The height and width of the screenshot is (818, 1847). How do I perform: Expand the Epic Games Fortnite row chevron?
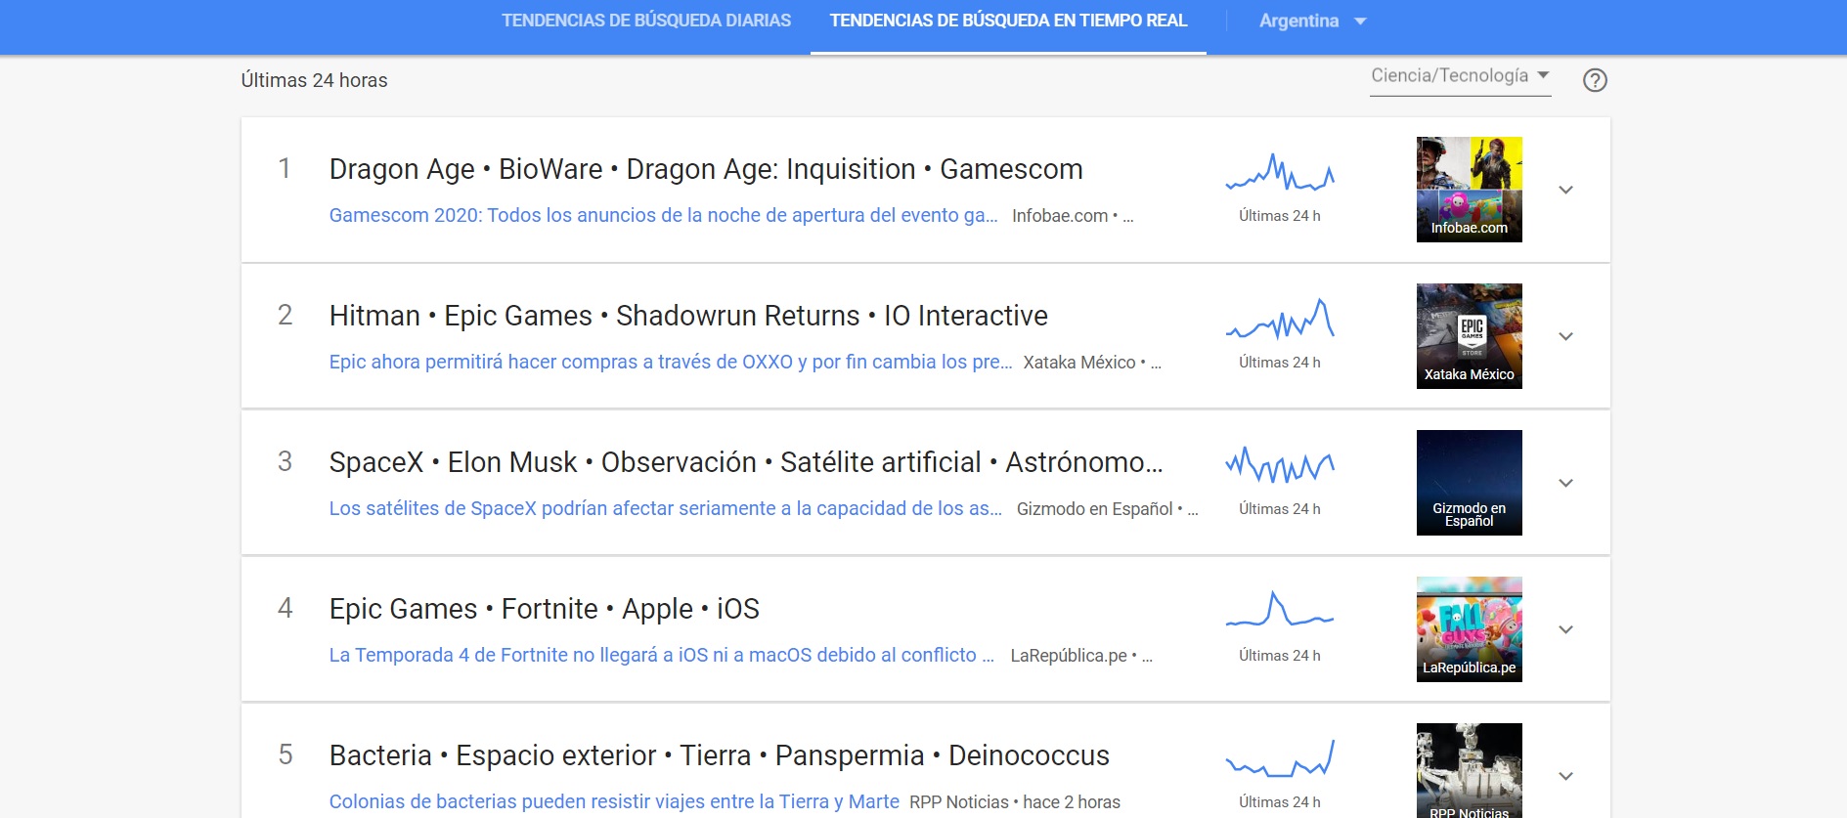tap(1565, 629)
